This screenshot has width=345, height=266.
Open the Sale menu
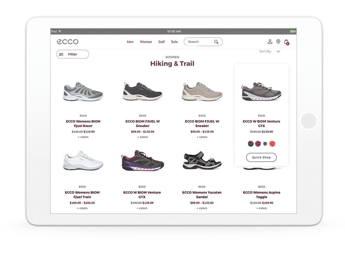(x=174, y=42)
